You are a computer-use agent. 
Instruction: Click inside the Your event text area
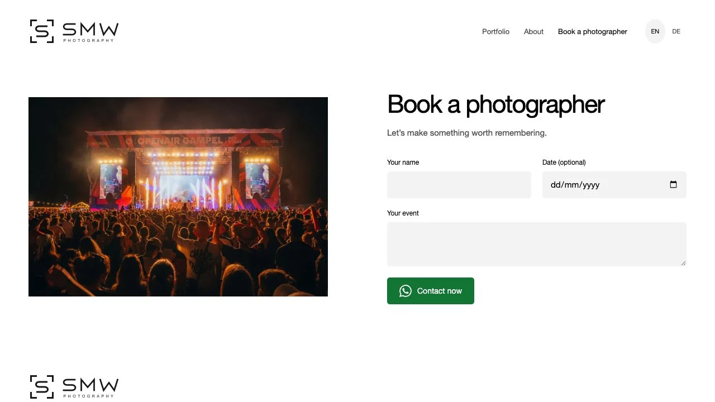pyautogui.click(x=537, y=245)
